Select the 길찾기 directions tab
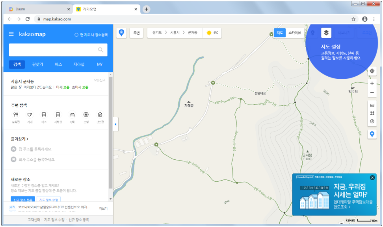This screenshot has width=383, height=227. (37, 65)
